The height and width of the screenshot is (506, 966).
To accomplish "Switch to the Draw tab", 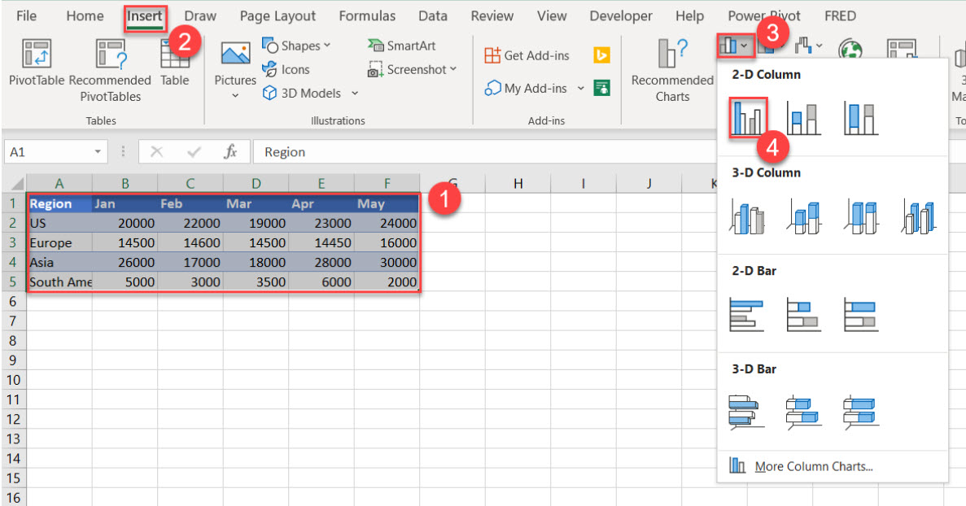I will [200, 16].
